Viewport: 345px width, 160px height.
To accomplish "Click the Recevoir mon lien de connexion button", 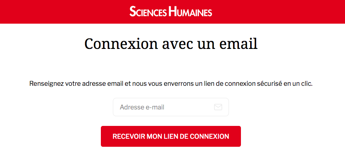I will point(171,136).
